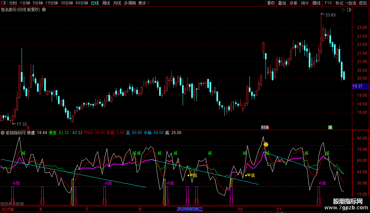Toggle the 复权 price adjustment option
This screenshot has width=370, height=213.
tap(271, 3)
